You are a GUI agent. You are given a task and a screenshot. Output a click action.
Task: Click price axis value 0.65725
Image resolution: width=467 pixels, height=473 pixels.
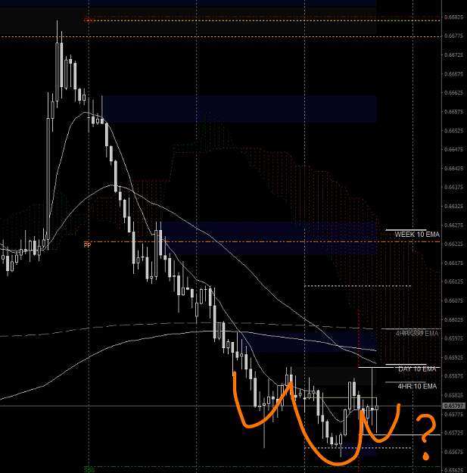click(453, 433)
